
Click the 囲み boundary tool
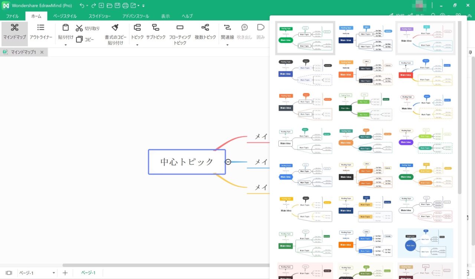click(261, 32)
